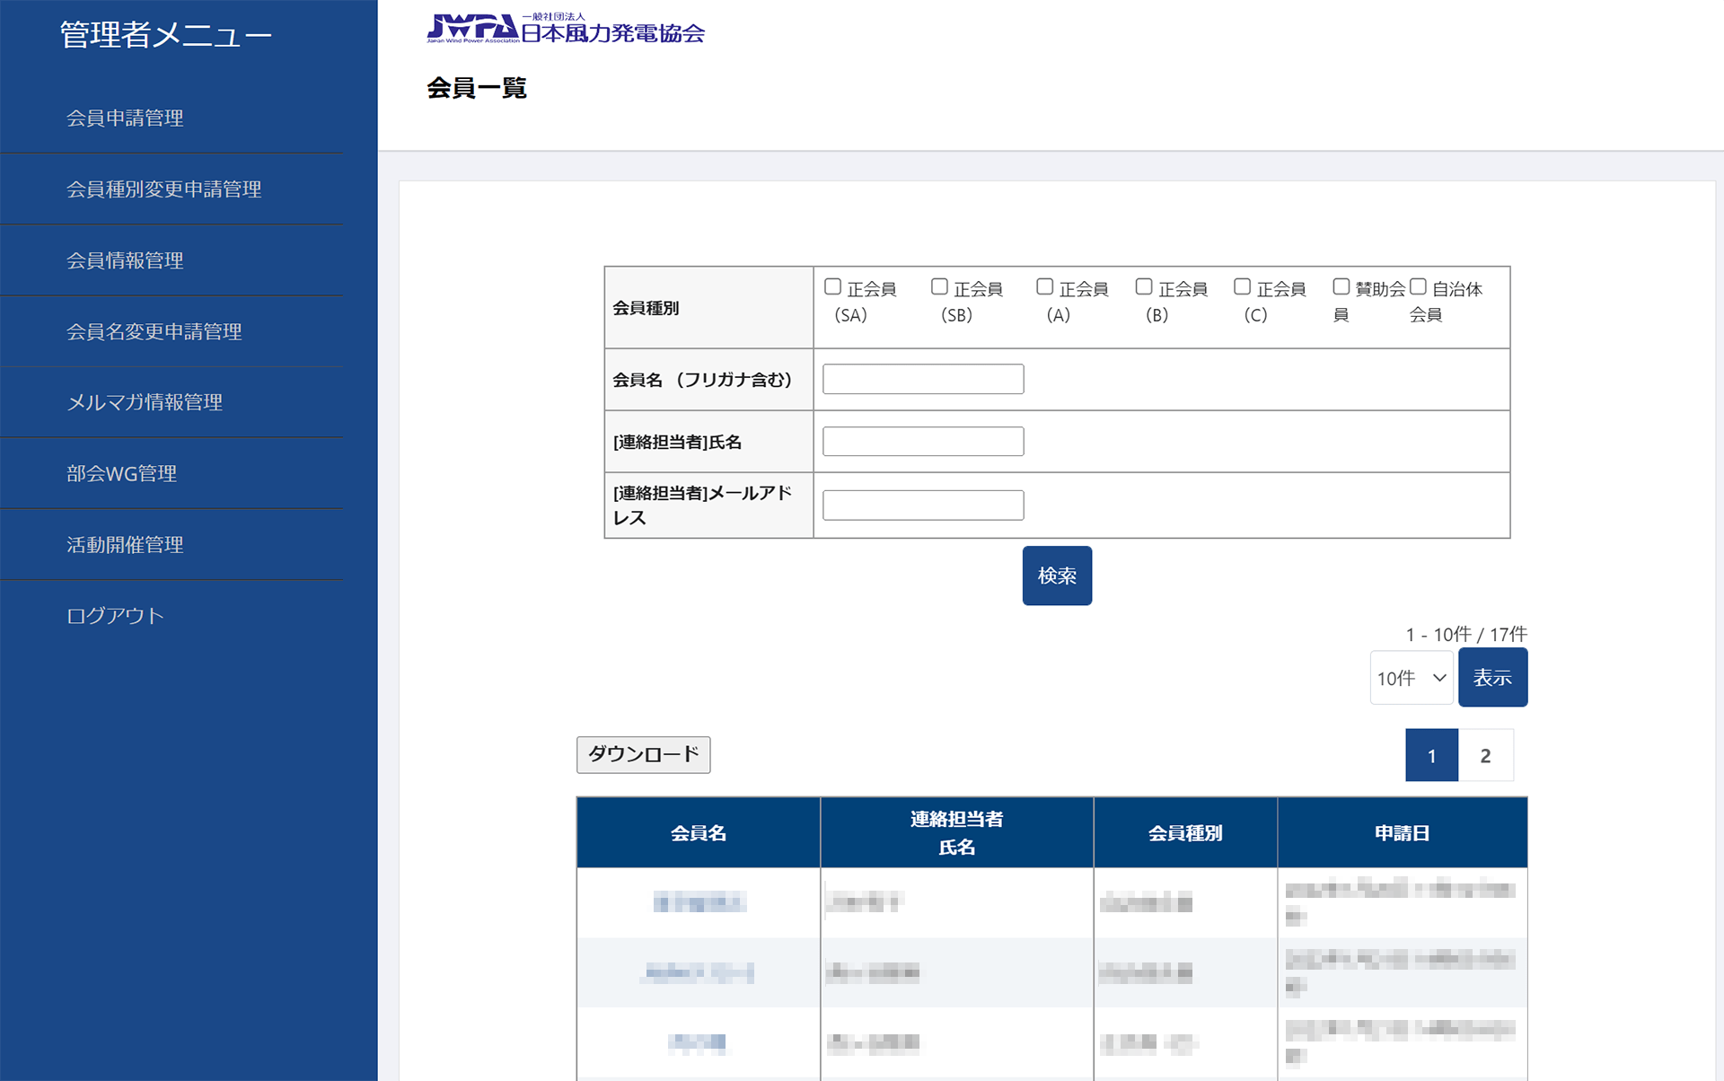
Task: Check 自治体会員 checkbox
Action: (1419, 286)
